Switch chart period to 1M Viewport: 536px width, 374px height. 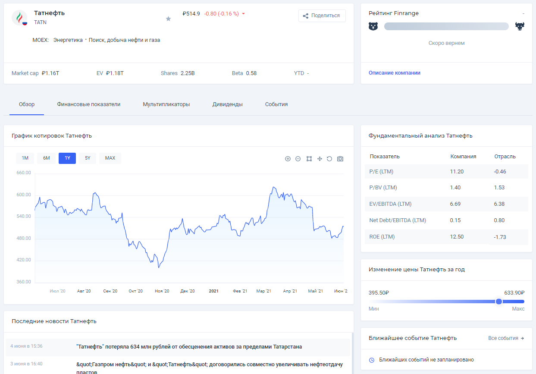(25, 158)
